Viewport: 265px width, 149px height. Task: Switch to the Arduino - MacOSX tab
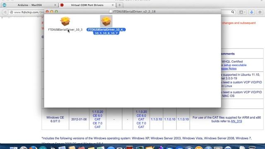point(29,5)
